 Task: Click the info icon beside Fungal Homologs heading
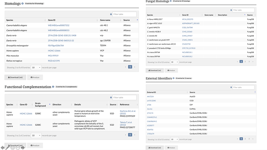coord(171,1)
